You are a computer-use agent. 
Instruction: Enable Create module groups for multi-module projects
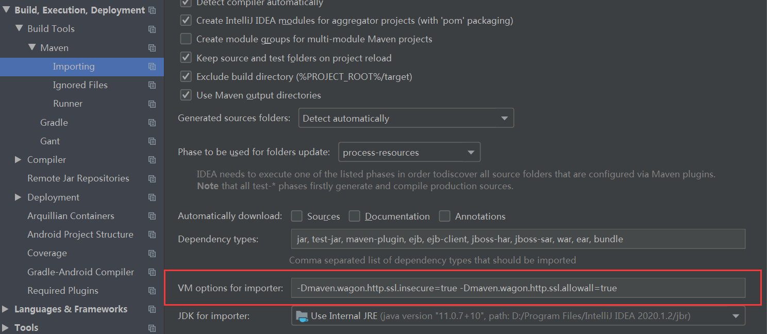pyautogui.click(x=186, y=39)
